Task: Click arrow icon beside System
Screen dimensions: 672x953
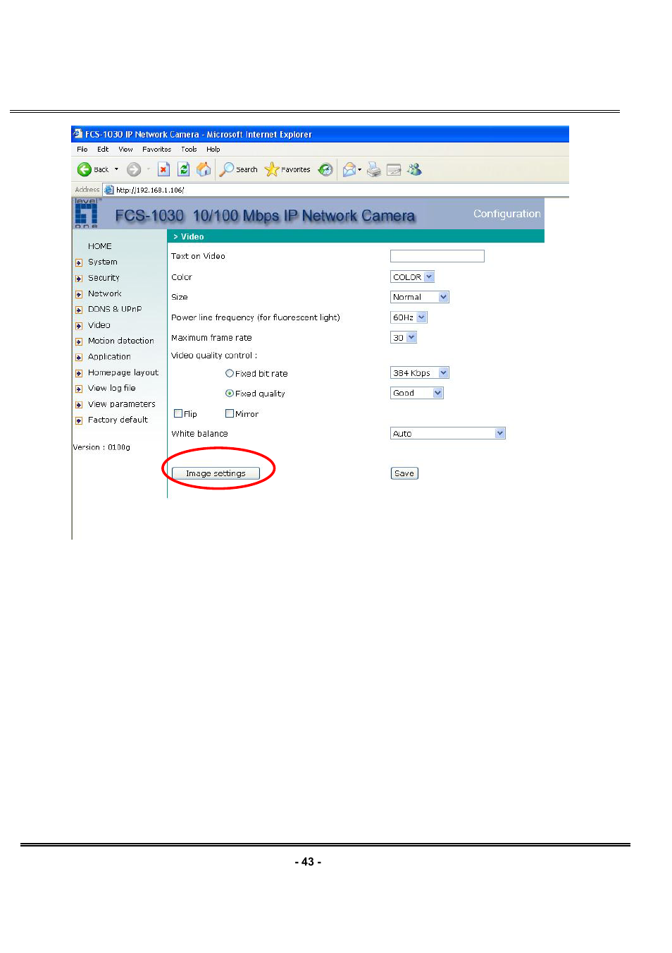Action: tap(79, 262)
